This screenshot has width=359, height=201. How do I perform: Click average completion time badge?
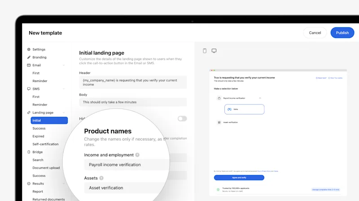[326, 189]
